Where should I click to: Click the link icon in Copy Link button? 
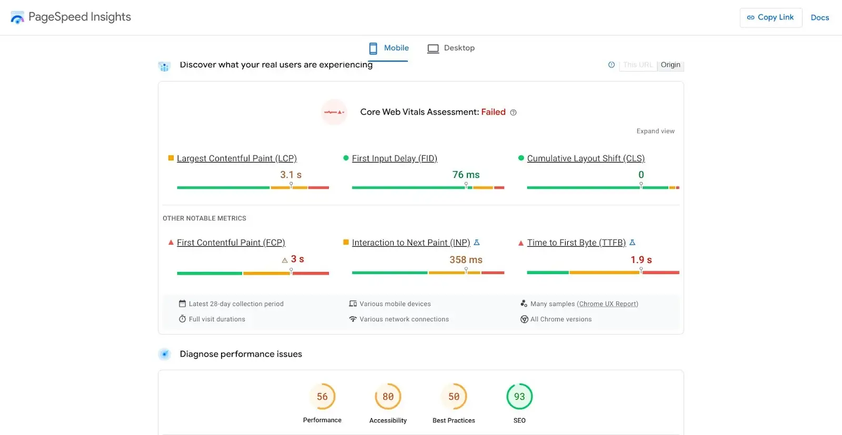click(x=751, y=17)
